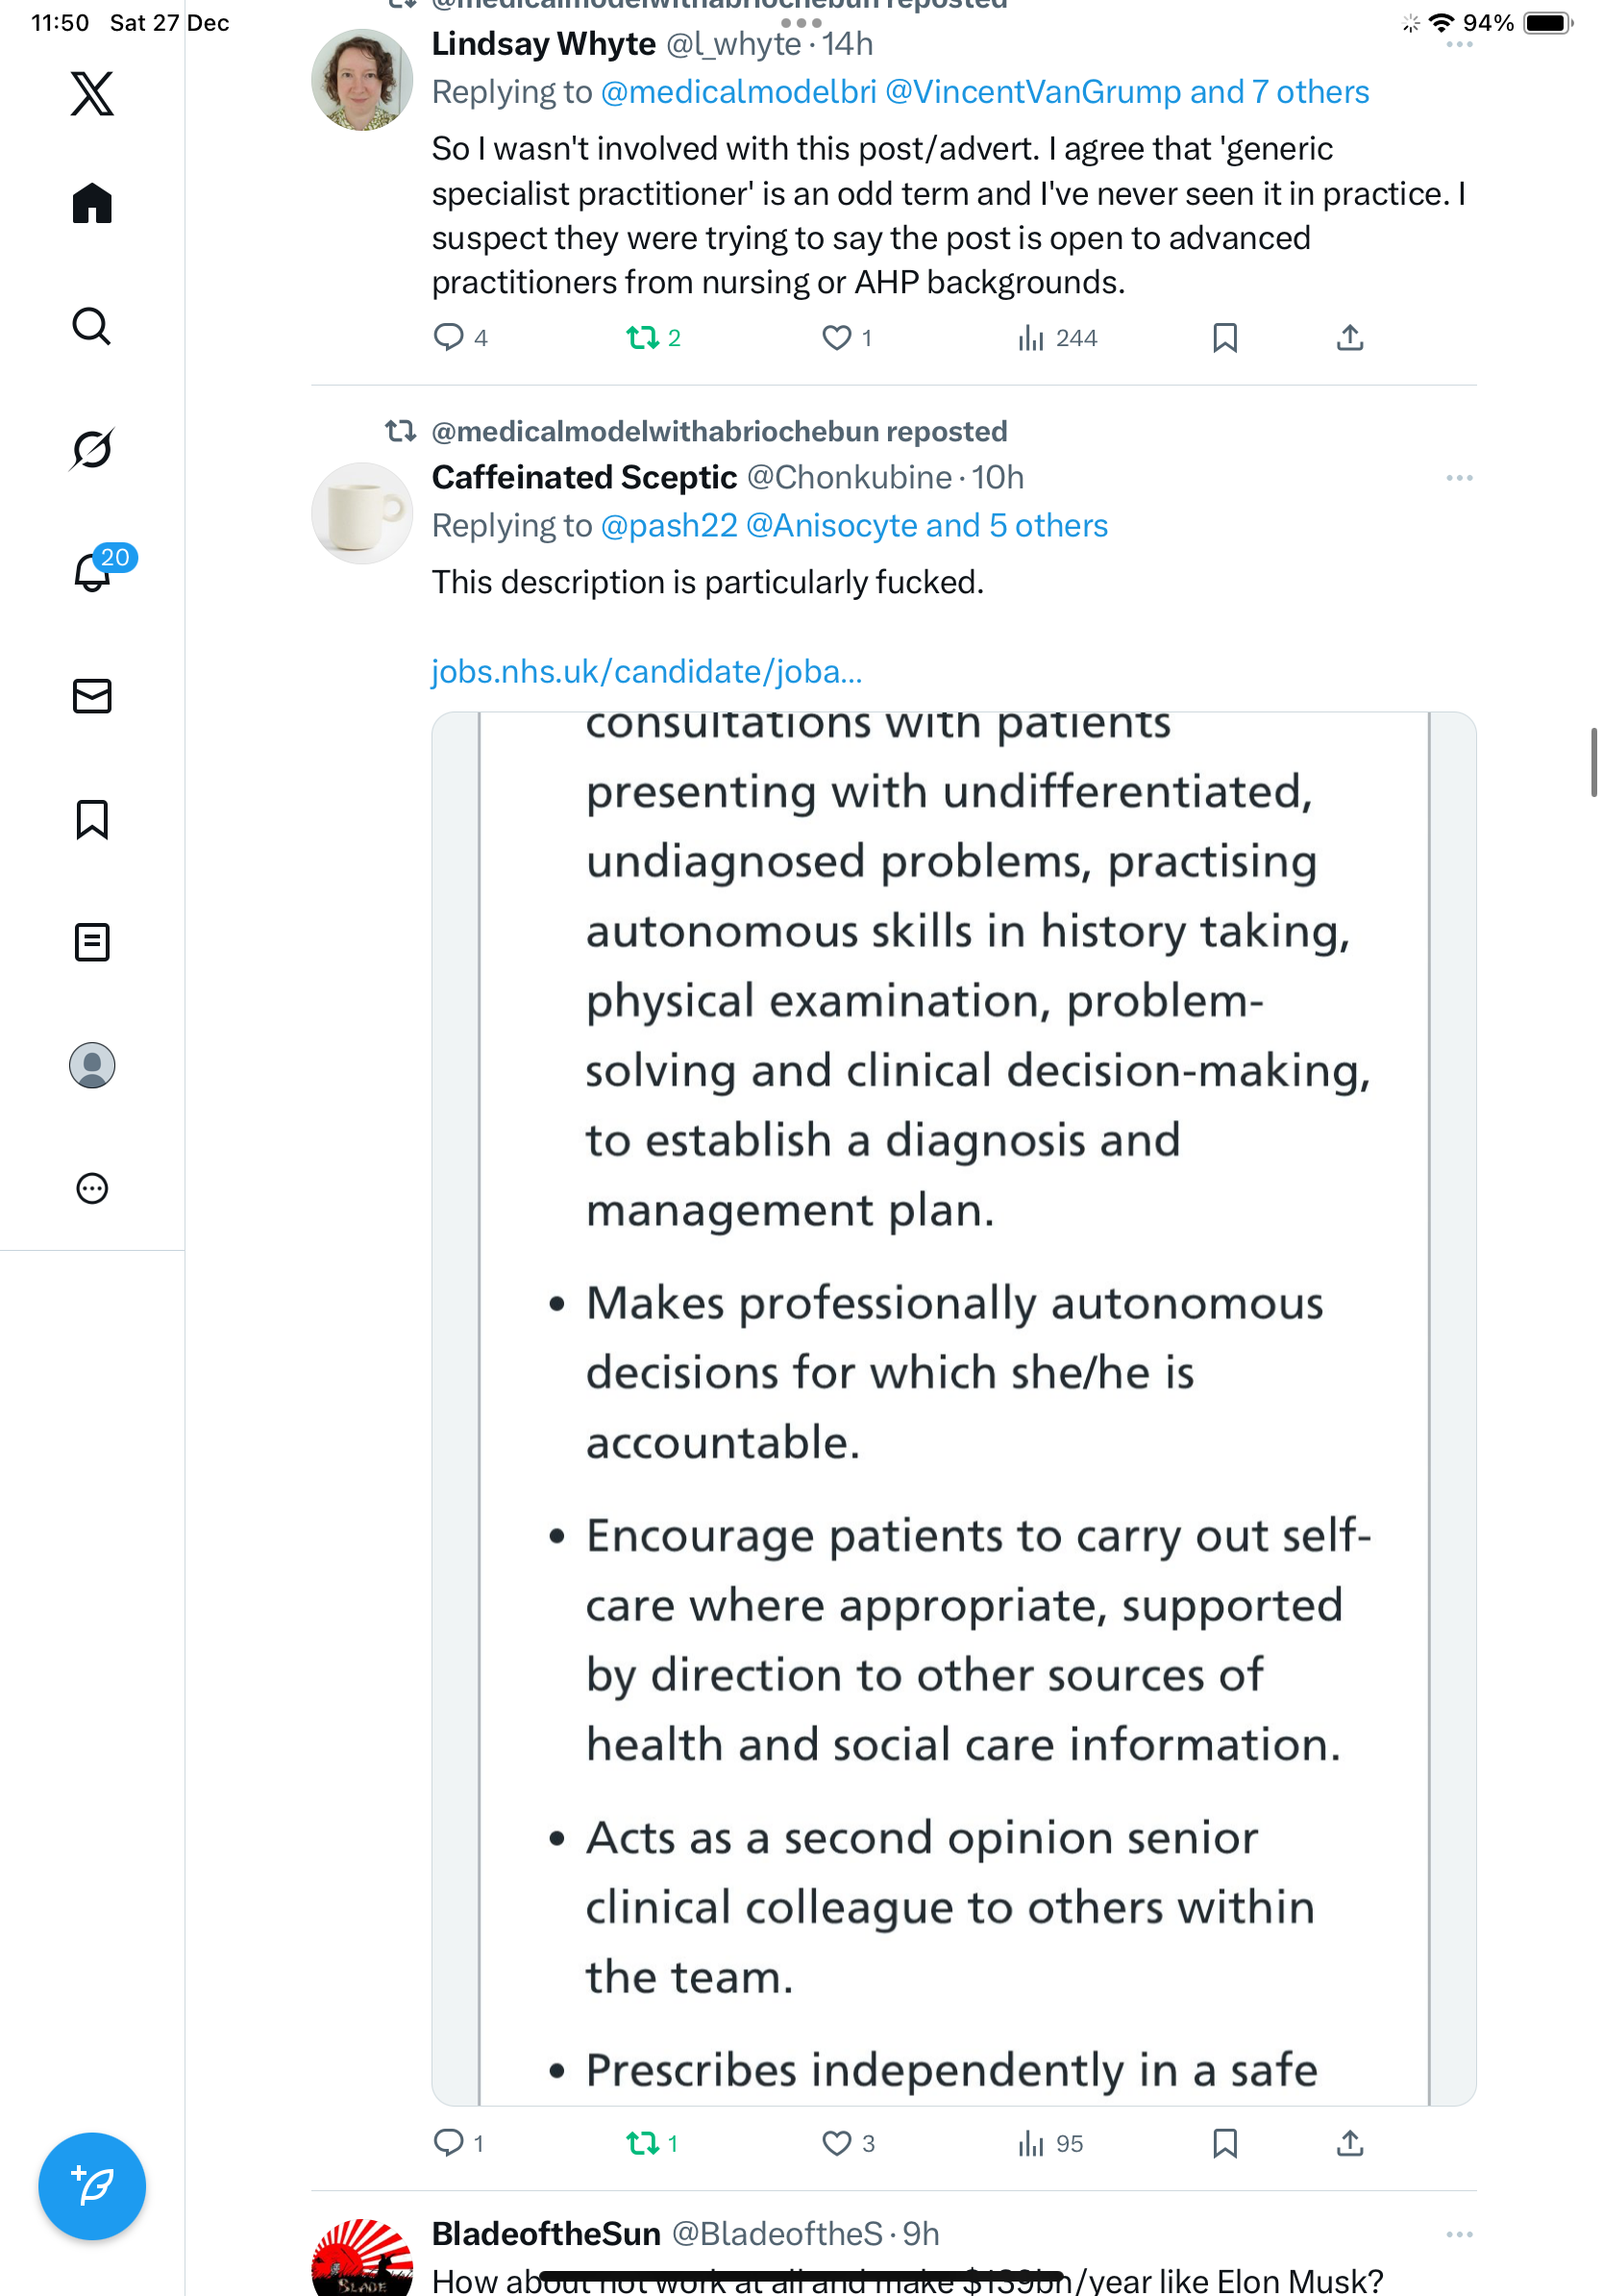Open more options on Caffeinated Sceptic's post
Screen dimensions: 1603x2296
point(1458,478)
